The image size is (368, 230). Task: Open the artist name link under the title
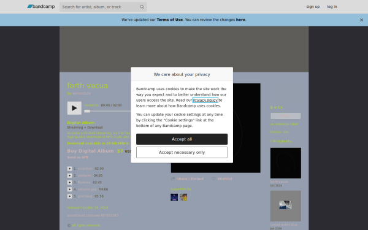[x=82, y=93]
